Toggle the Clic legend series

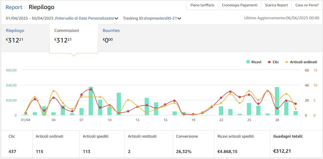(x=275, y=62)
